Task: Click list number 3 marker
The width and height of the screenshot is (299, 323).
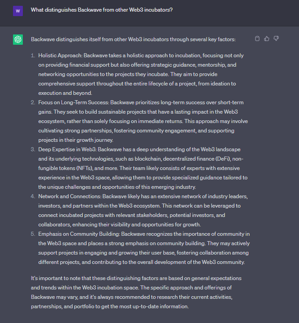Action: click(x=33, y=149)
